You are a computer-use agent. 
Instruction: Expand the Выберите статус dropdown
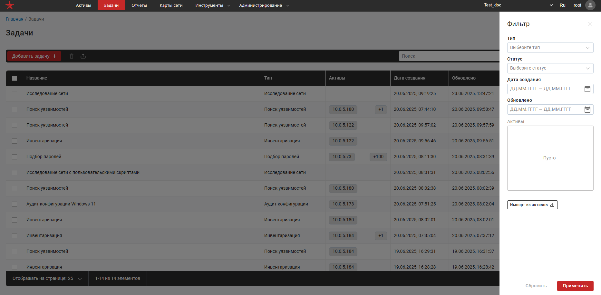550,68
